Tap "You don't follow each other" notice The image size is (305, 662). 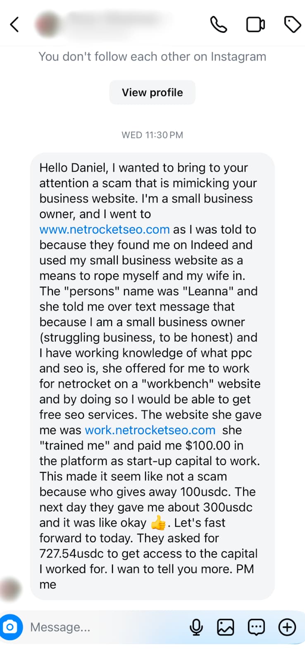click(152, 57)
